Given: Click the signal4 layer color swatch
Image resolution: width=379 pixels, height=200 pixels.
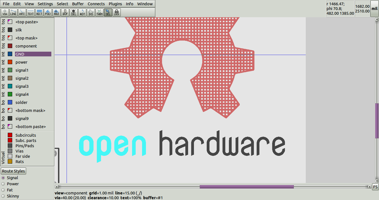Looking at the screenshot, I should [x=10, y=94].
